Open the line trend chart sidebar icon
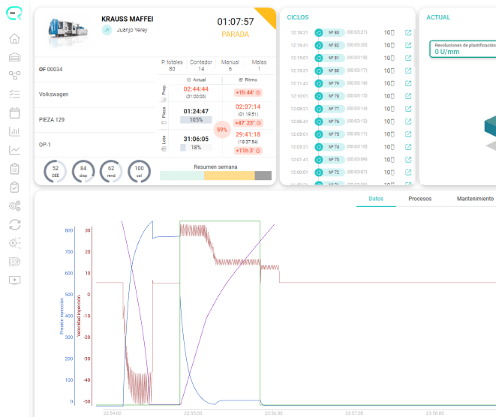 click(14, 150)
